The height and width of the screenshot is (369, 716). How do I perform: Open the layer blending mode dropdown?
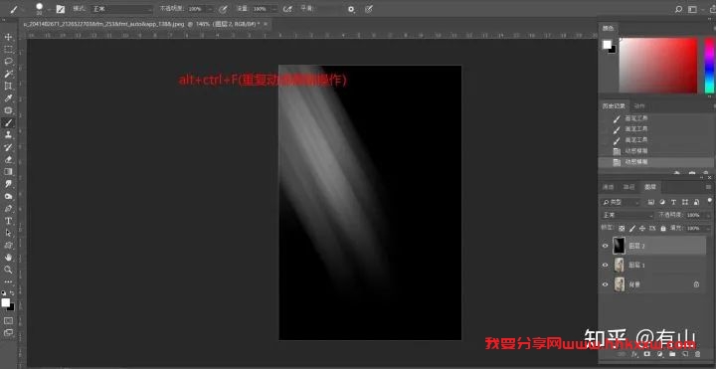(627, 215)
